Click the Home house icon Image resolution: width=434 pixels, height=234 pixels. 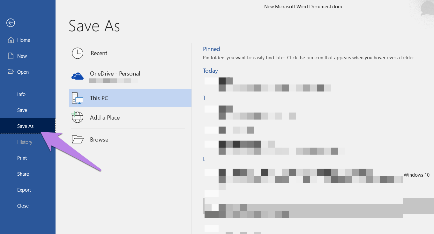11,40
